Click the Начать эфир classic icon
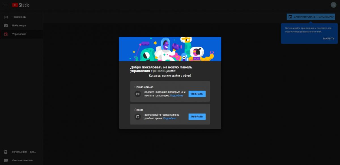340x165 pixels. (6, 152)
